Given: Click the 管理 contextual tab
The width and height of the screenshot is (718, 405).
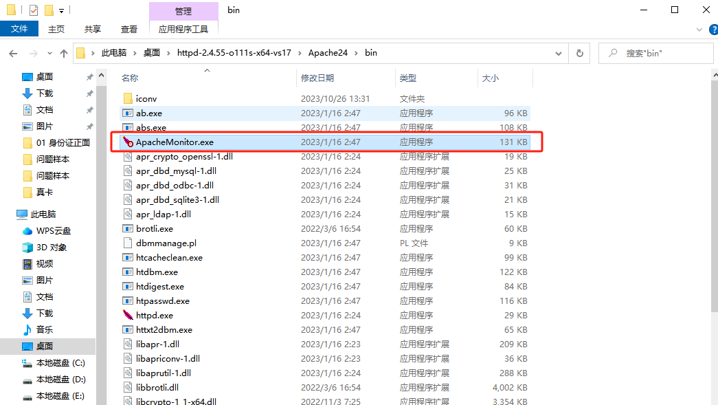Looking at the screenshot, I should [183, 11].
